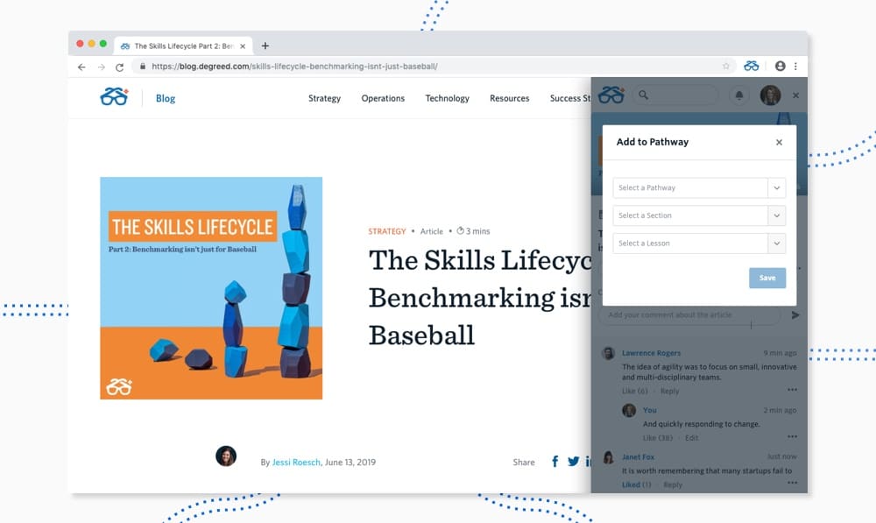The height and width of the screenshot is (523, 876).
Task: Open notifications with the bell icon
Action: (739, 95)
